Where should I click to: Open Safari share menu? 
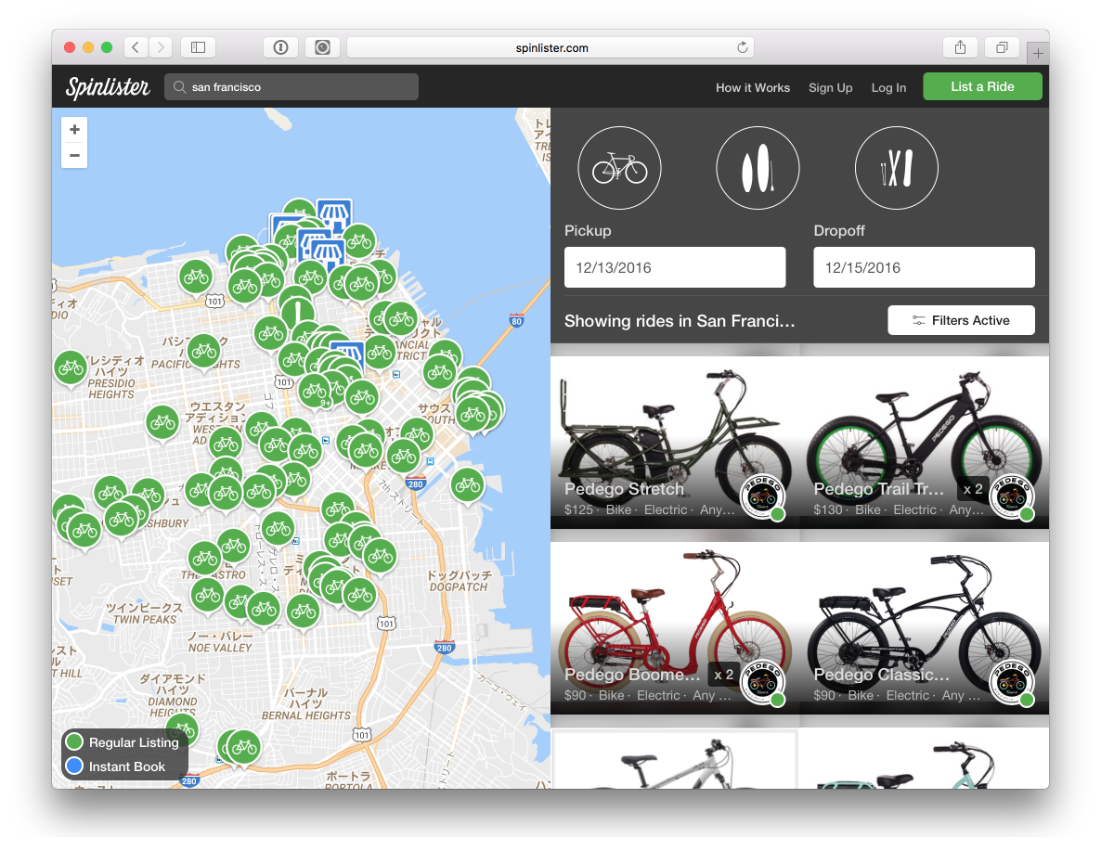[x=961, y=47]
